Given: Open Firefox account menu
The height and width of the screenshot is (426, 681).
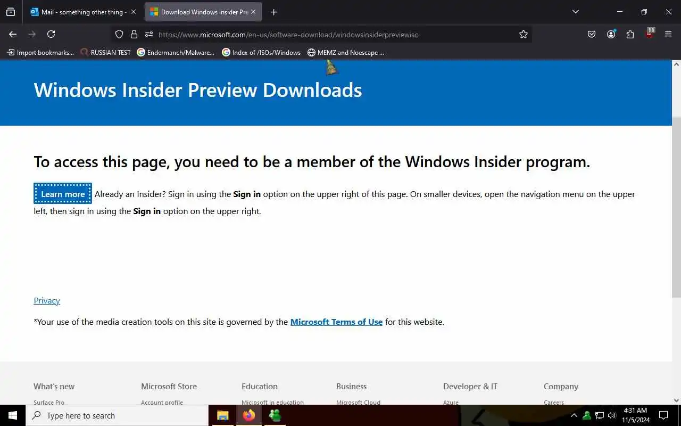Looking at the screenshot, I should click(611, 34).
